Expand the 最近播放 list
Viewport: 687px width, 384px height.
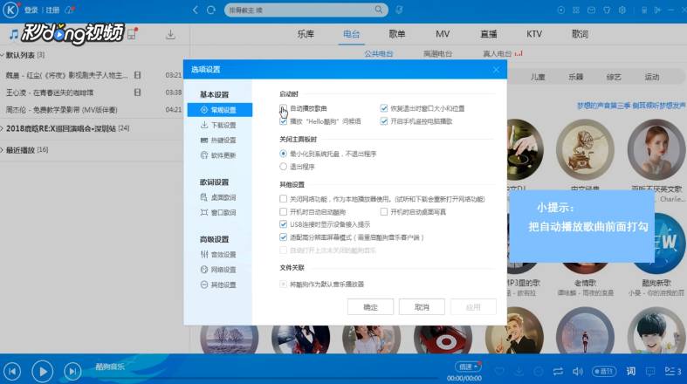pos(3,150)
